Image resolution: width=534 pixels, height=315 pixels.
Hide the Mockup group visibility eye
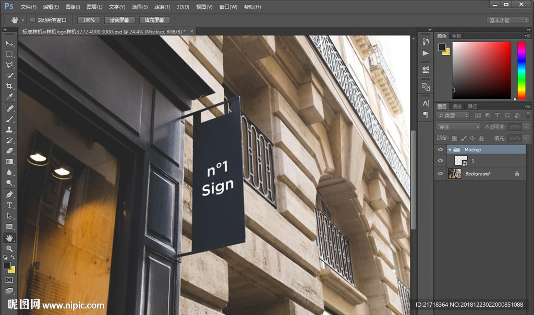coord(440,150)
